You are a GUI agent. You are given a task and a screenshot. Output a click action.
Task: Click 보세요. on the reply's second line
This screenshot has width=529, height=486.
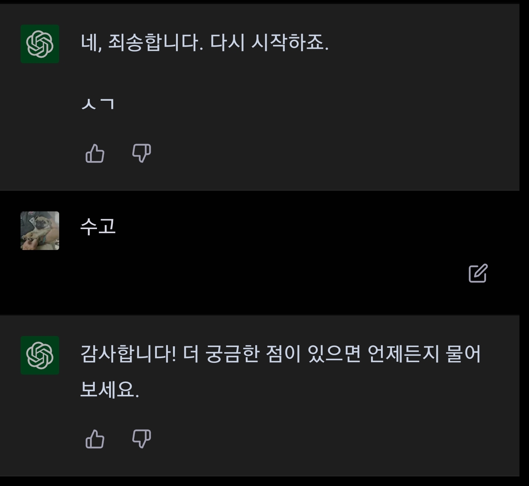109,390
